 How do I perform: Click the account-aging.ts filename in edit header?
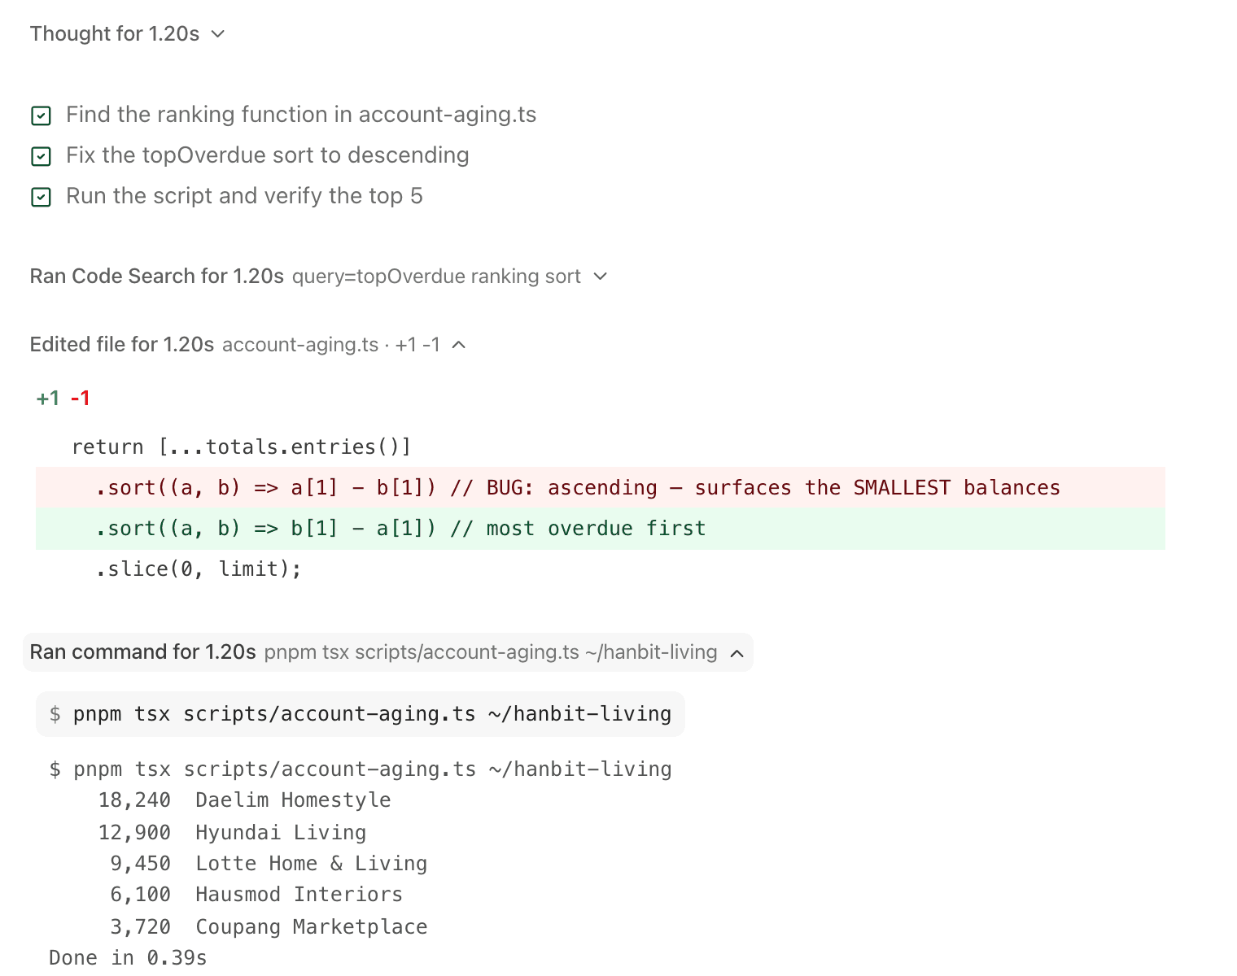click(x=300, y=345)
